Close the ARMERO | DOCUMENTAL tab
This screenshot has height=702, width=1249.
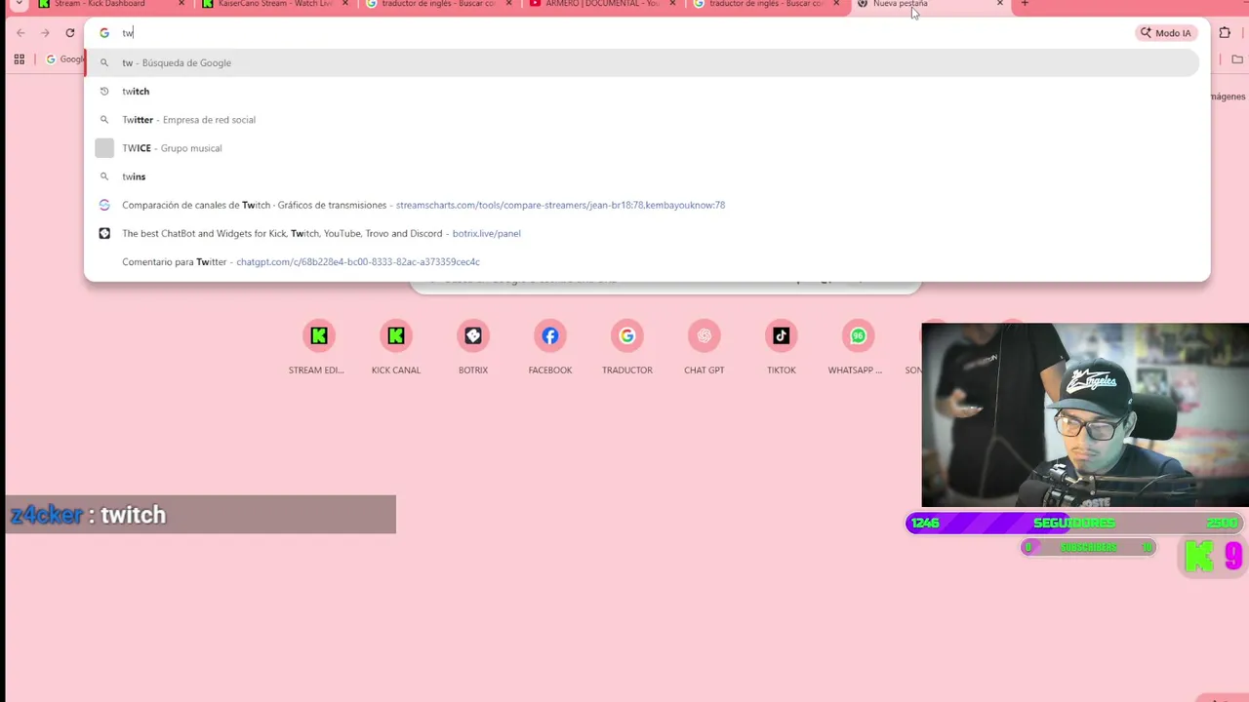point(672,4)
